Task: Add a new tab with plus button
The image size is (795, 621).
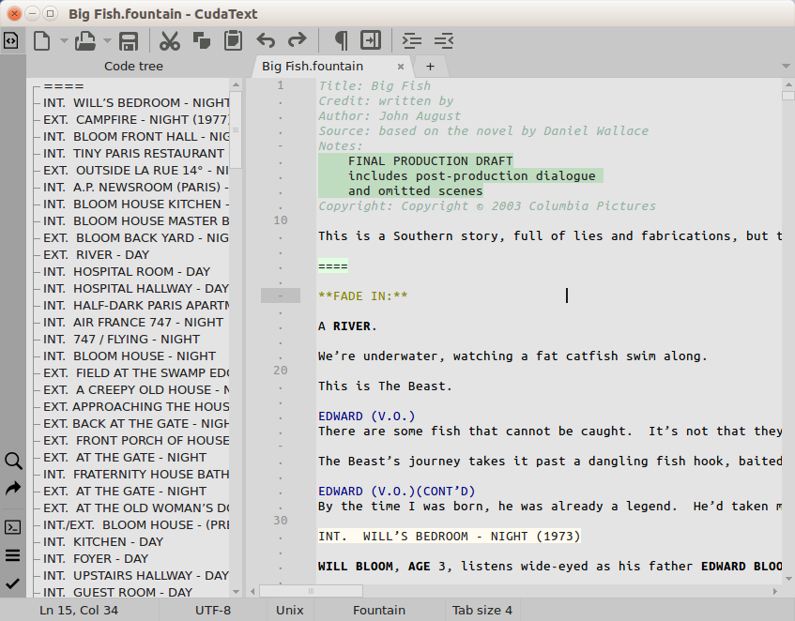Action: click(430, 66)
